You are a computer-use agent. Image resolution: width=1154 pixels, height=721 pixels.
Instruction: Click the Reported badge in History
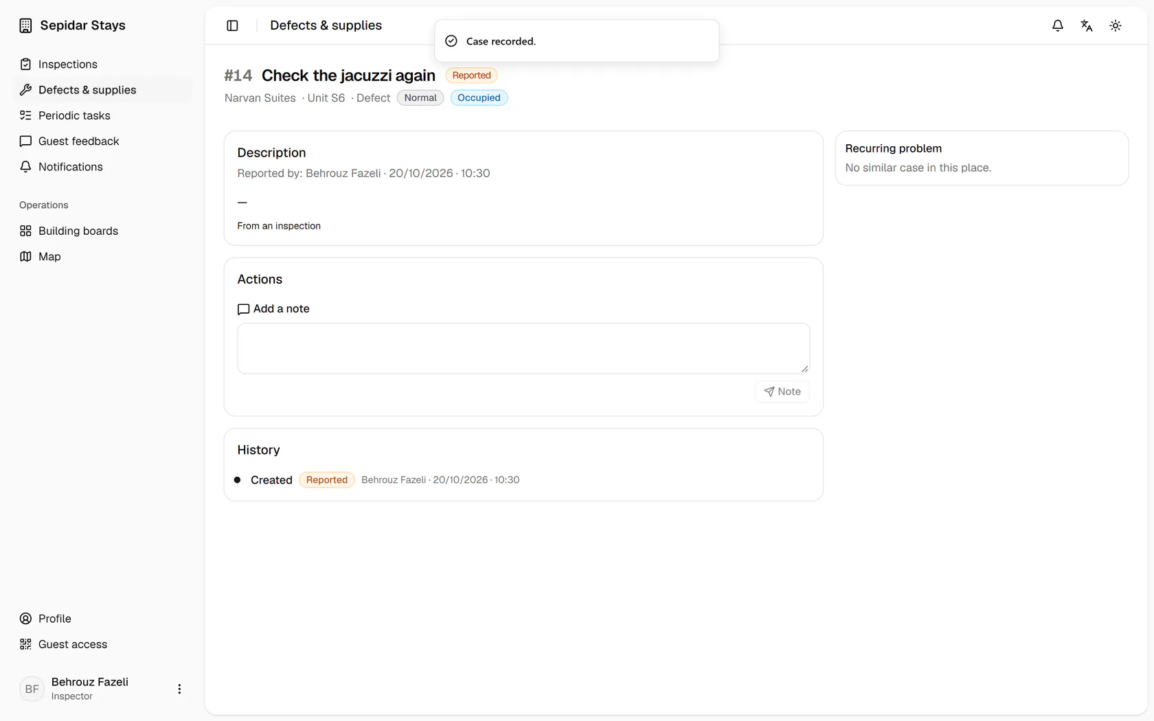pyautogui.click(x=327, y=480)
